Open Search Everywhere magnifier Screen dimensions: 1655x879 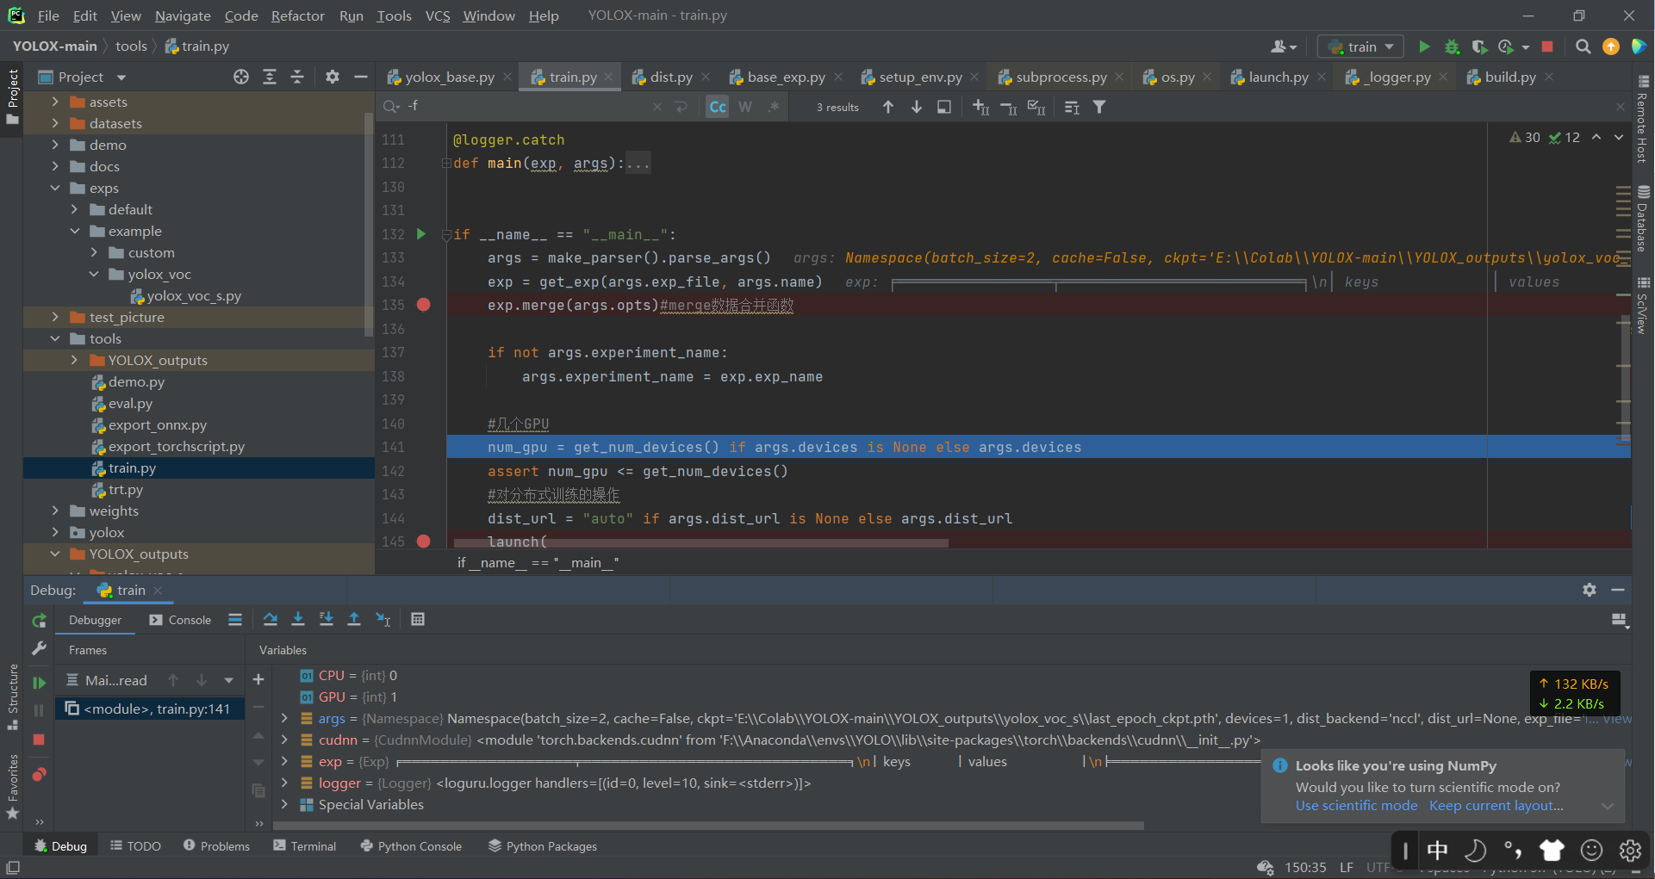coord(1583,46)
